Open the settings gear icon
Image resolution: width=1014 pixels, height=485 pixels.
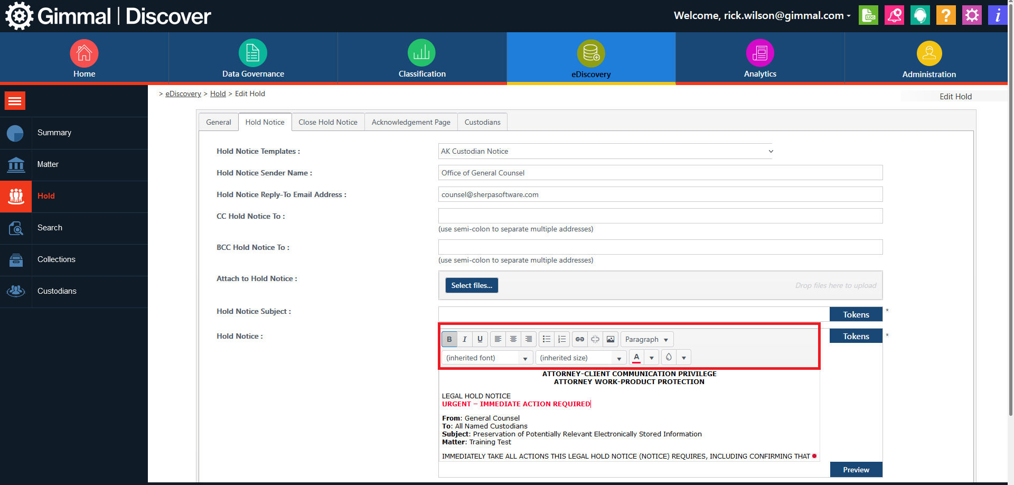pyautogui.click(x=971, y=15)
